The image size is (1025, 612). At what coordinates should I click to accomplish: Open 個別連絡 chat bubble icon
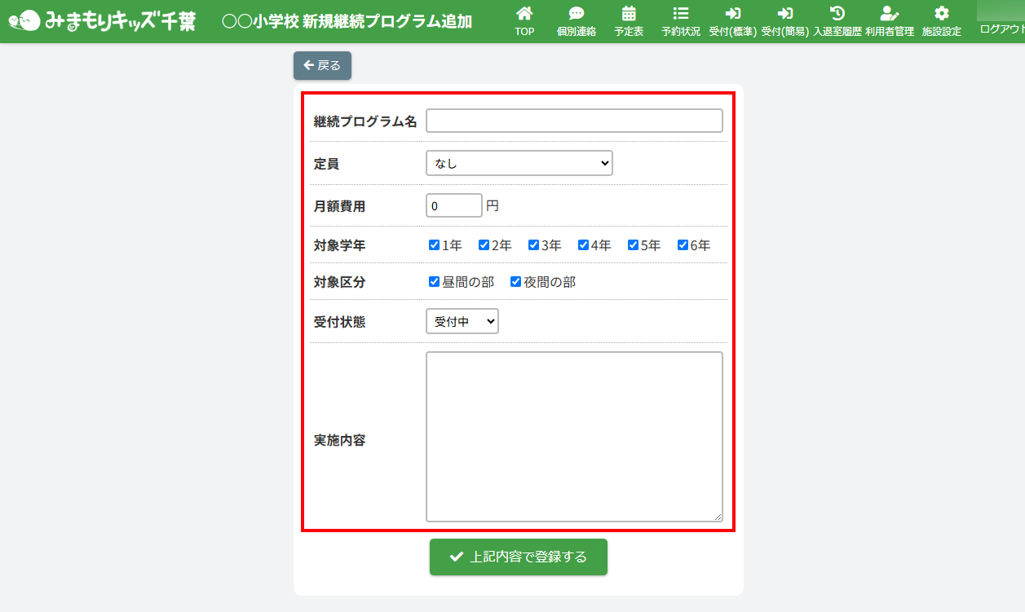576,14
